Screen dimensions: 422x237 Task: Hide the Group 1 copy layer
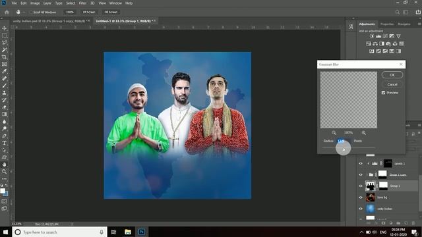(x=361, y=174)
